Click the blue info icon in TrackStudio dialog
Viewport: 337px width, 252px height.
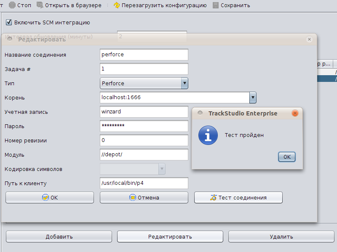tap(208, 135)
